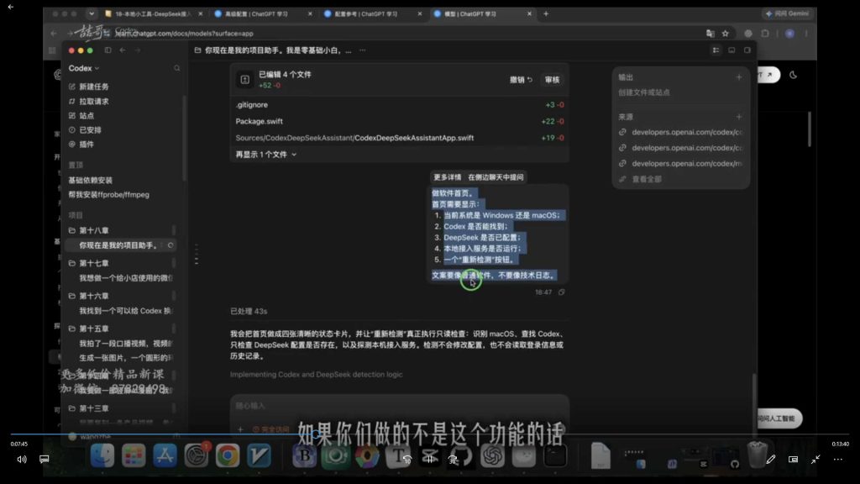Click the translate icon in address bar
The height and width of the screenshot is (484, 860).
click(x=711, y=34)
